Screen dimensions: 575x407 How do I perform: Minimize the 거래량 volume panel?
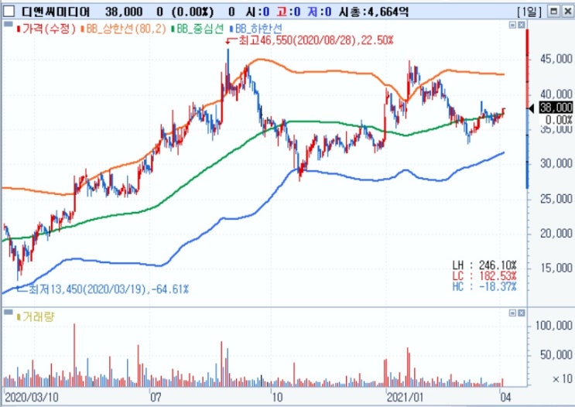(x=512, y=313)
